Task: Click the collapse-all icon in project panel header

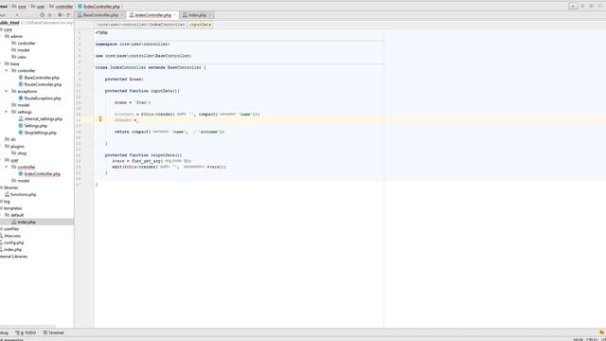Action: coord(50,15)
